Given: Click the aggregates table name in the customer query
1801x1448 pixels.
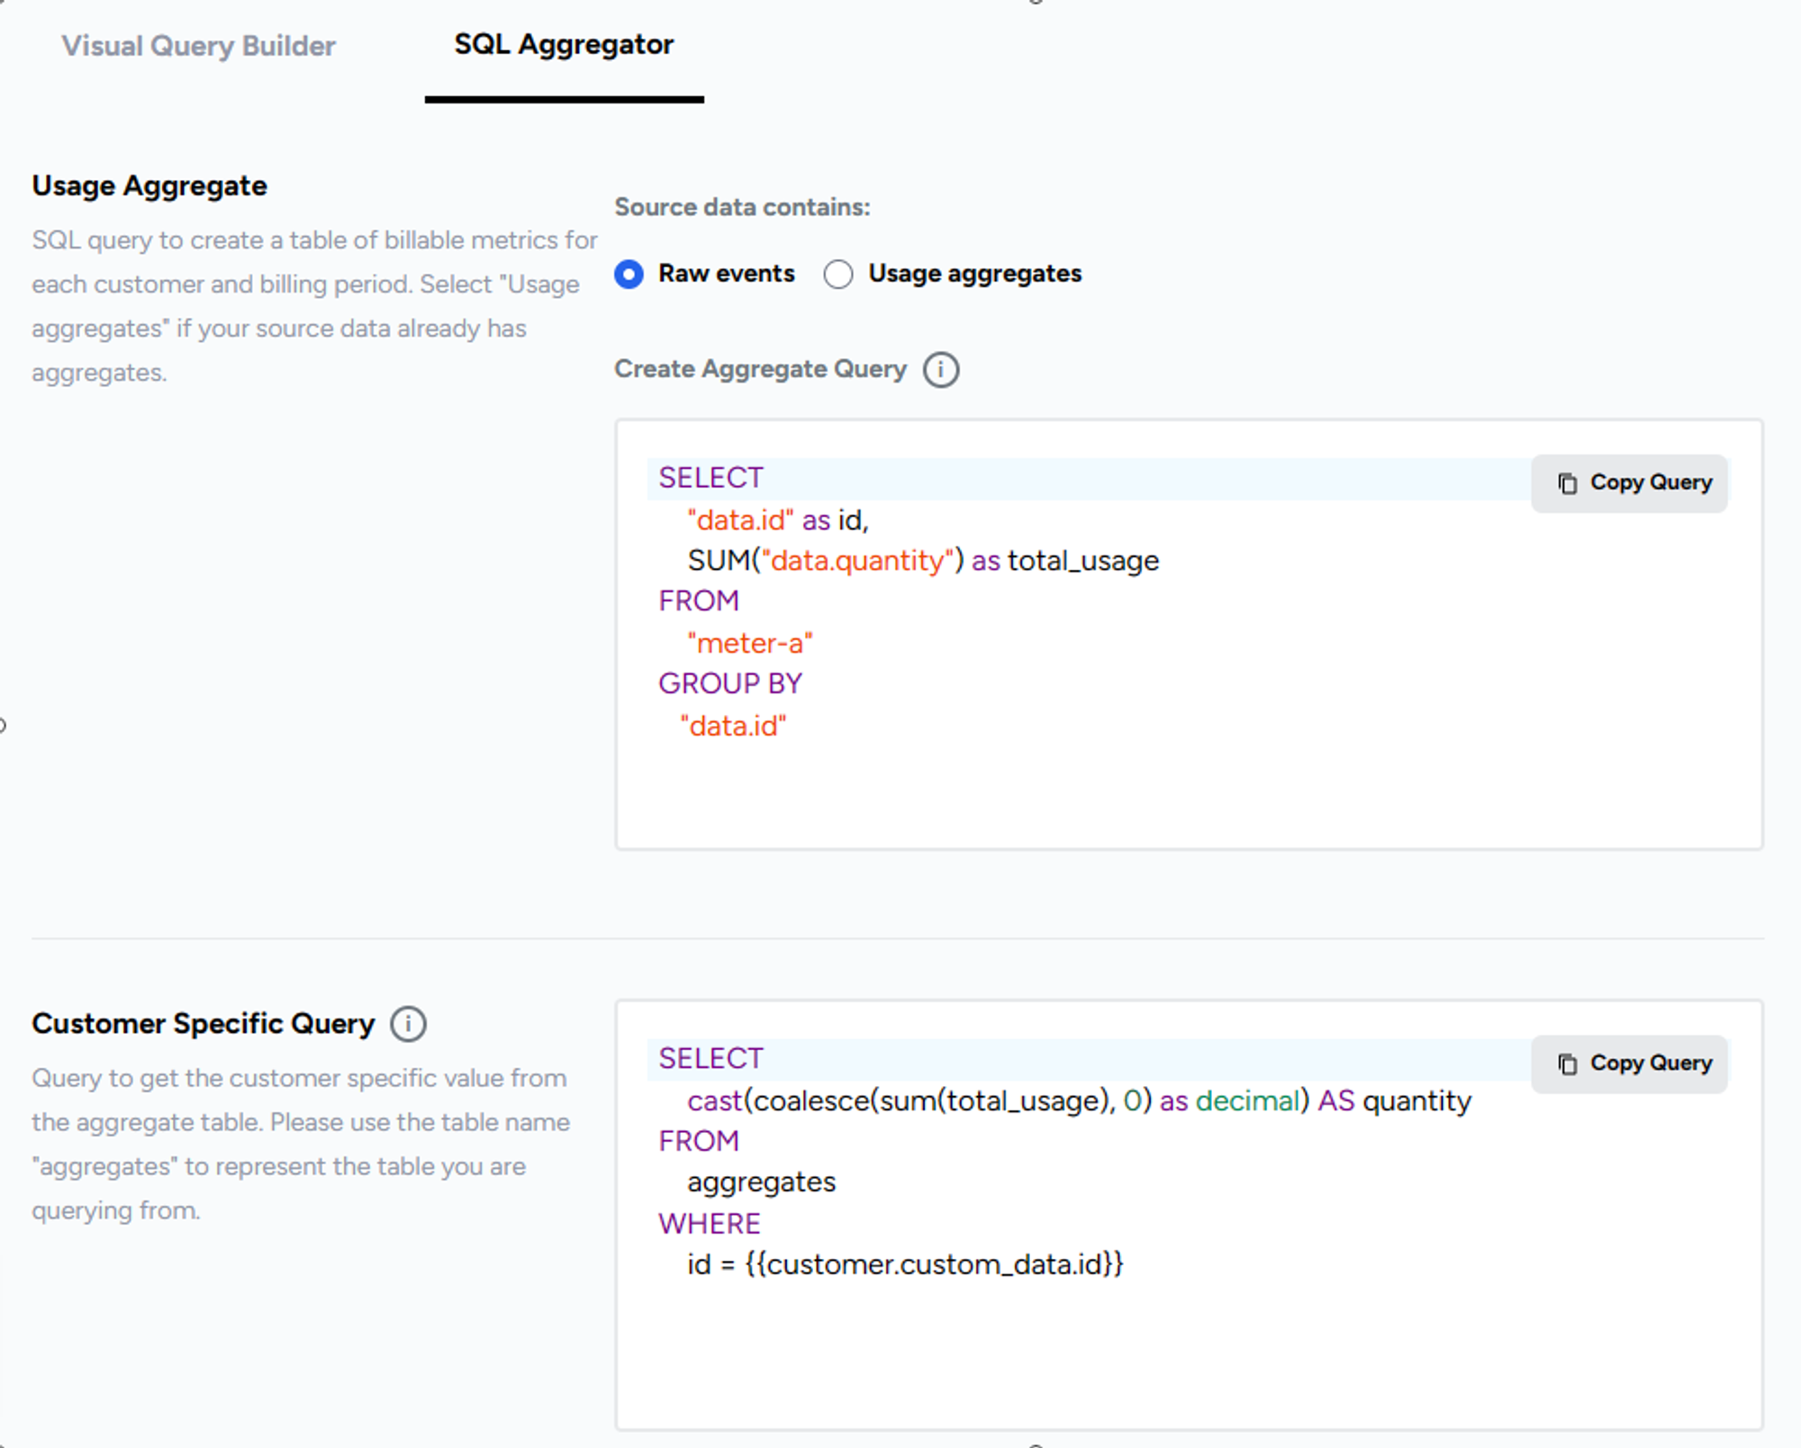Looking at the screenshot, I should (x=761, y=1182).
